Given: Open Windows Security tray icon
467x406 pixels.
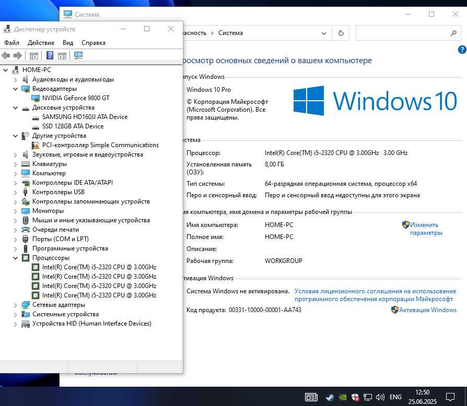Looking at the screenshot, I should pyautogui.click(x=355, y=397).
